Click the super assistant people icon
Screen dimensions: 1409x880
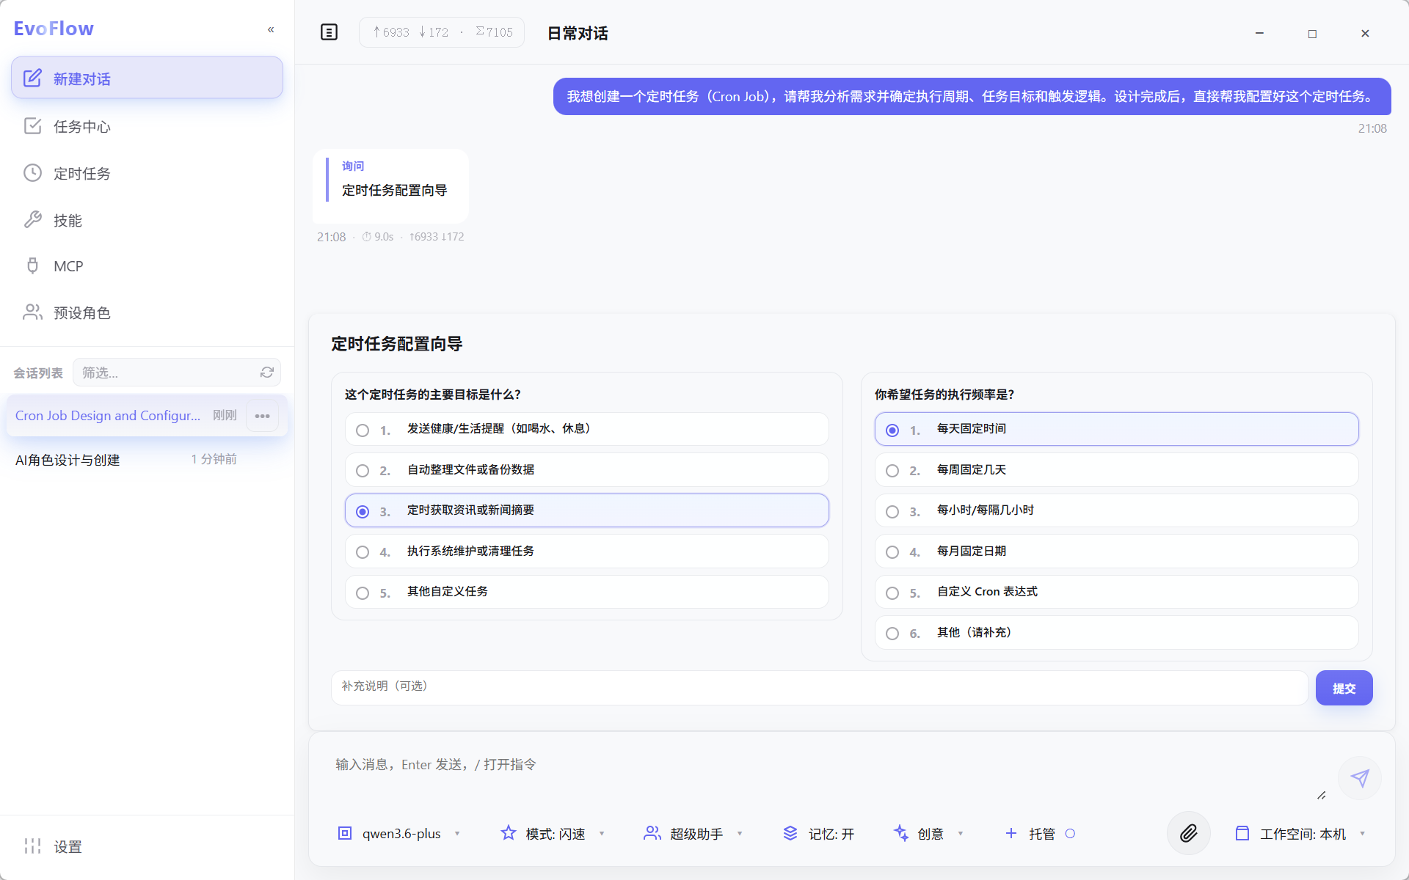point(652,833)
